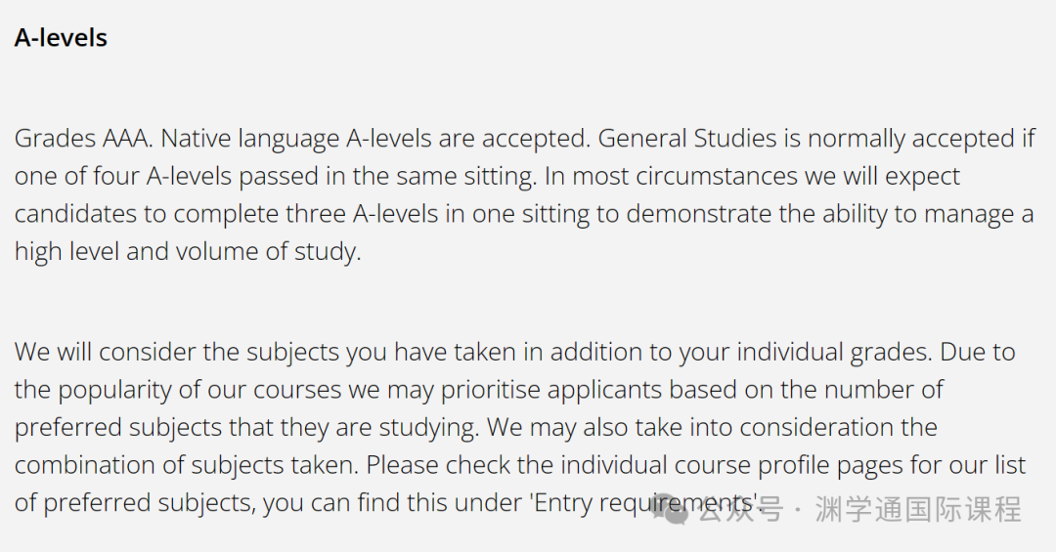Click 'General Studies' in the first paragraph
Screen dimensions: 1056x552
tap(687, 139)
